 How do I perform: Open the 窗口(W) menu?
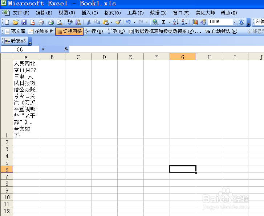coord(181,13)
